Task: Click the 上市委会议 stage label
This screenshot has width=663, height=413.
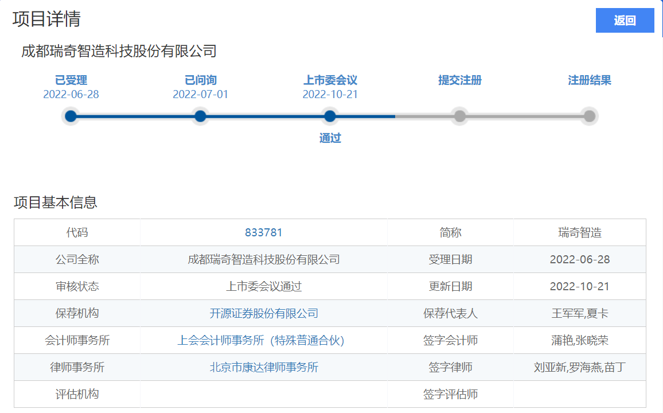Action: point(330,80)
